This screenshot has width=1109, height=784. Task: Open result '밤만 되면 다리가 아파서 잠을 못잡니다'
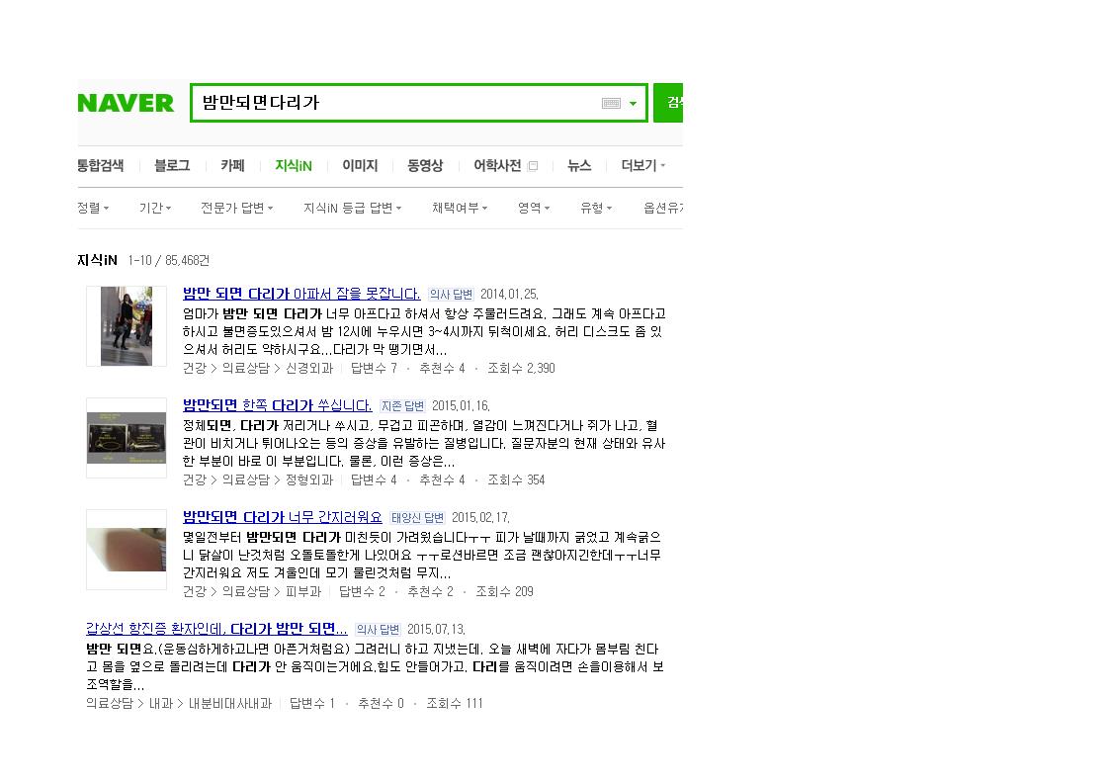click(301, 294)
